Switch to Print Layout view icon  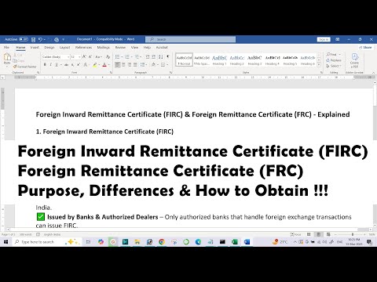click(x=318, y=234)
